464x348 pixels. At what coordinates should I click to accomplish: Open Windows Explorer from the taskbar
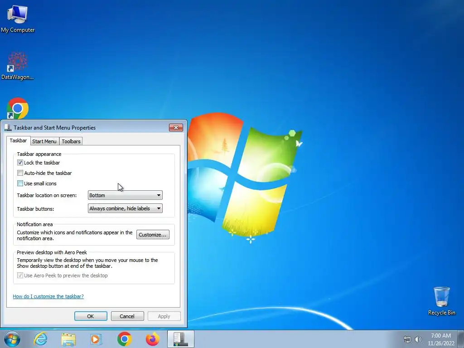[x=68, y=339]
